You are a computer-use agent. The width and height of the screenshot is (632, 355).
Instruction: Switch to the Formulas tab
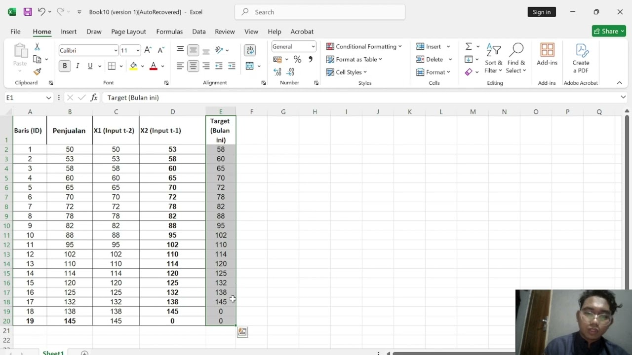[x=169, y=32]
